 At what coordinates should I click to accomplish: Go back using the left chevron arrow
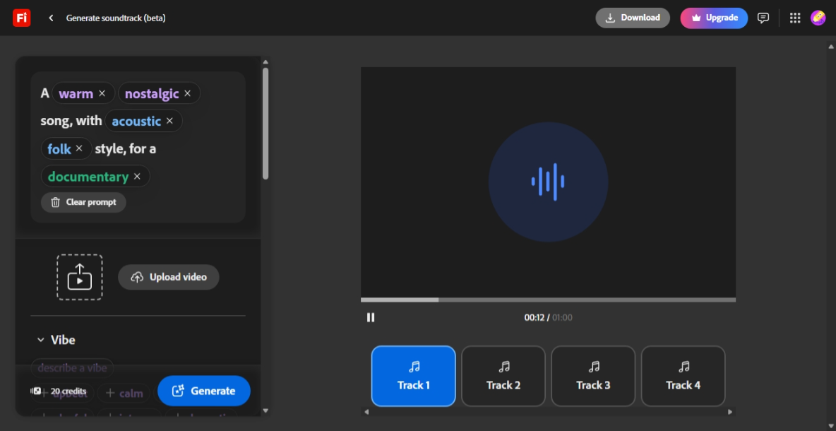[51, 18]
